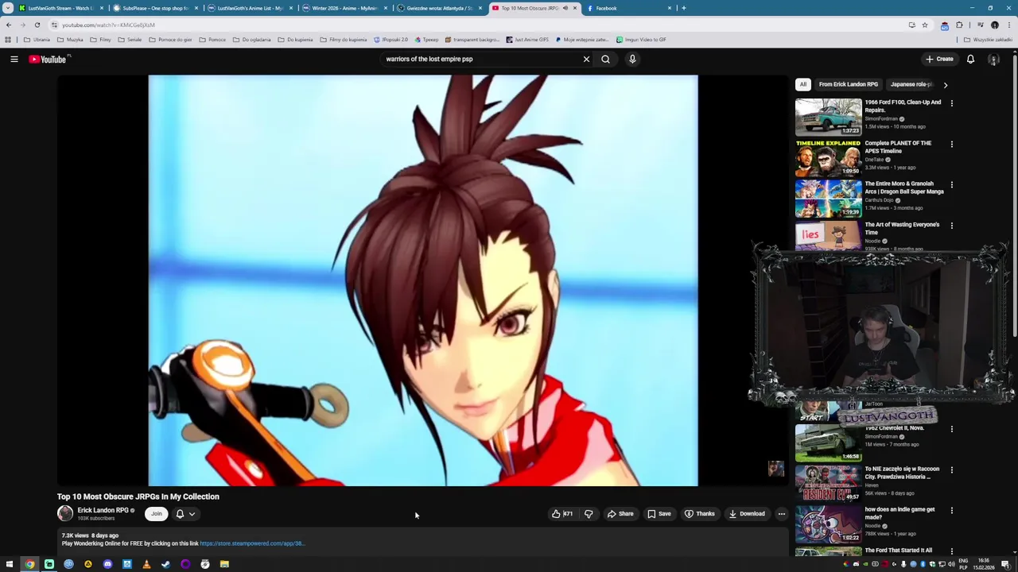Bookmark this page with the star icon
The height and width of the screenshot is (572, 1018).
click(924, 25)
